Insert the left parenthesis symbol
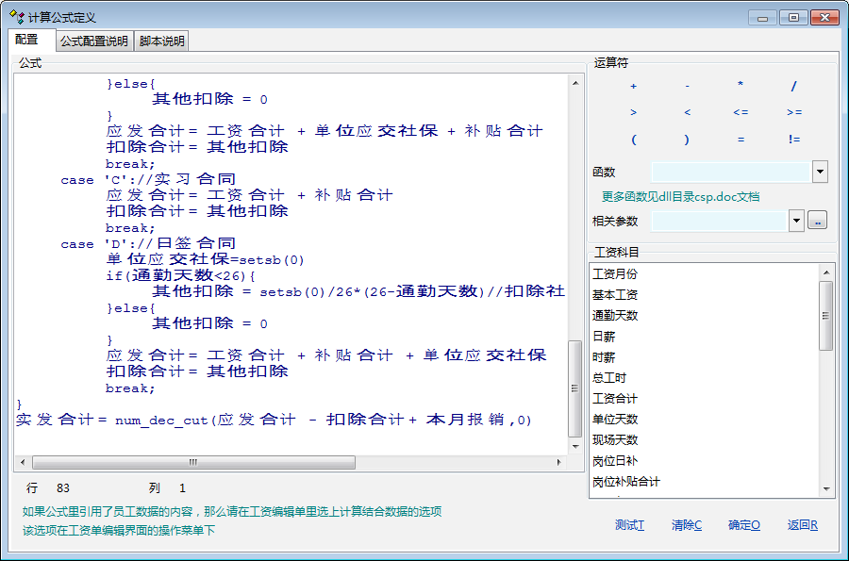 633,140
